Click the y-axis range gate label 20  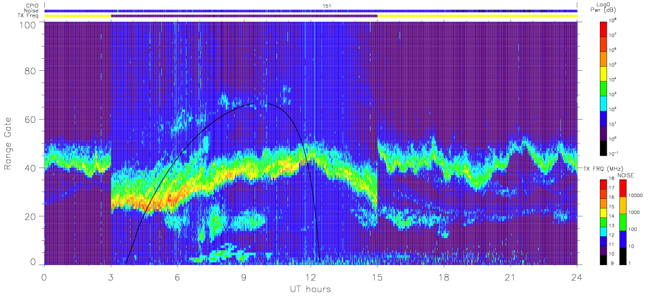30,216
